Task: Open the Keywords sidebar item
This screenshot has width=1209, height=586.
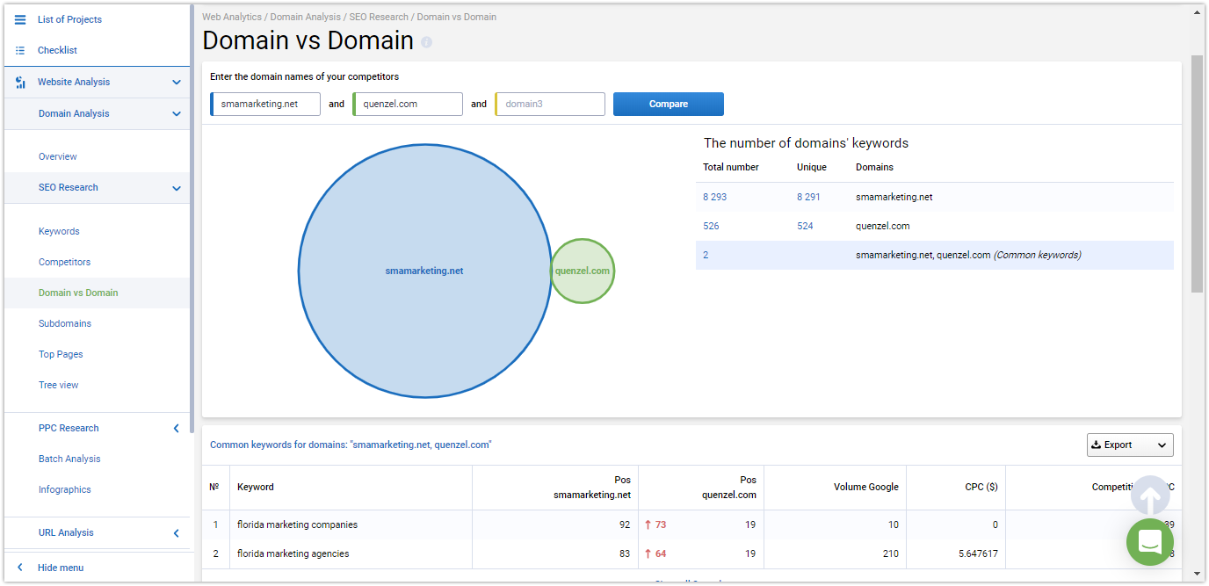Action: click(x=59, y=231)
